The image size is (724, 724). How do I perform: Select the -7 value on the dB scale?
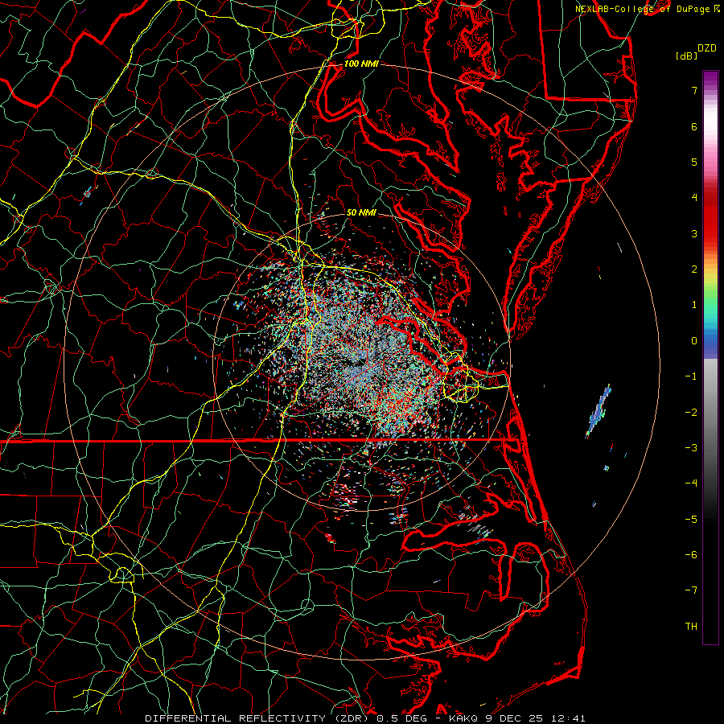coord(691,590)
